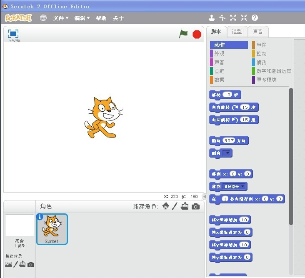Select the shrink sprite tool
305x278 pixels.
point(244,18)
